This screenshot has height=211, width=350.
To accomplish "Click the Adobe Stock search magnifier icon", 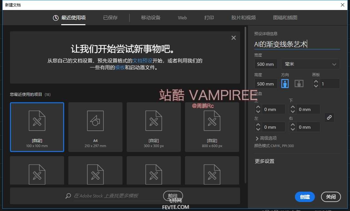I will [68, 196].
